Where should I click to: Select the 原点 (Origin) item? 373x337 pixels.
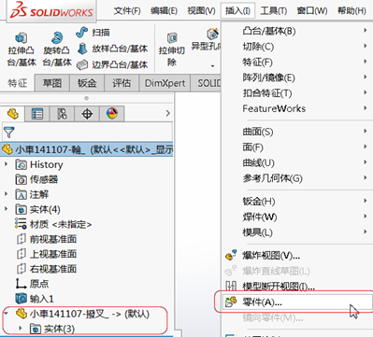32,284
